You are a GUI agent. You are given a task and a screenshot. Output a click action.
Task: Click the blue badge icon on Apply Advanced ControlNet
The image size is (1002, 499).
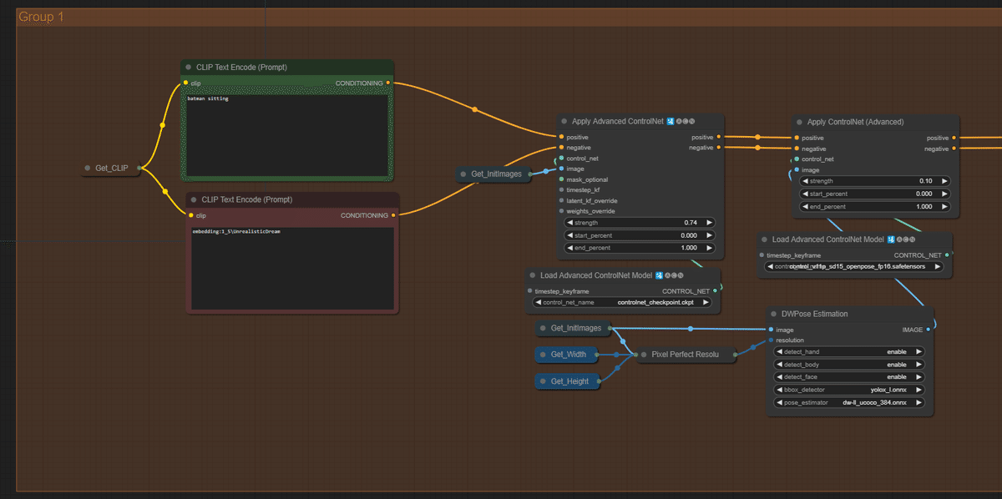671,122
